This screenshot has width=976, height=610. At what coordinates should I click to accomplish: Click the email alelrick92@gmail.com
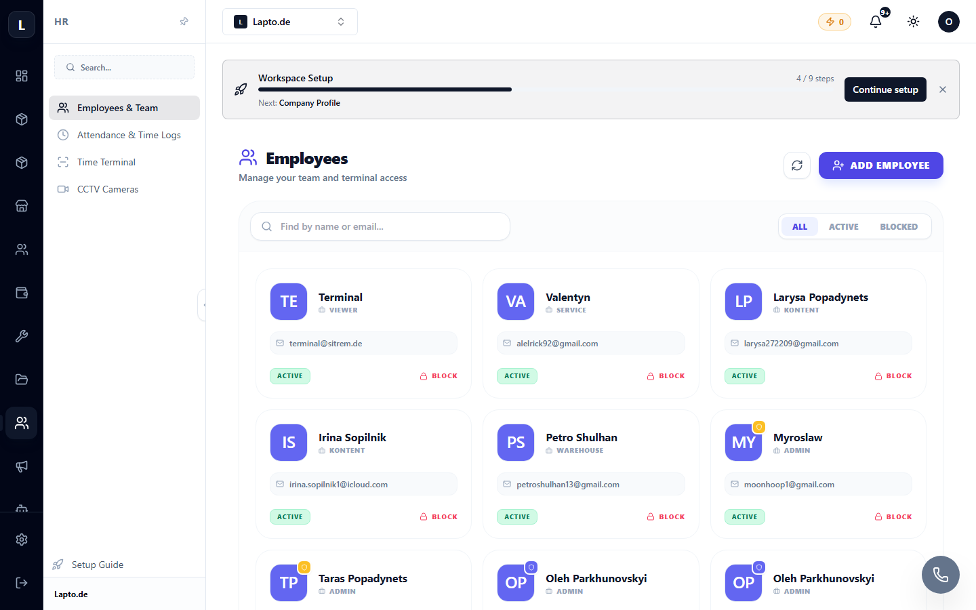click(557, 344)
